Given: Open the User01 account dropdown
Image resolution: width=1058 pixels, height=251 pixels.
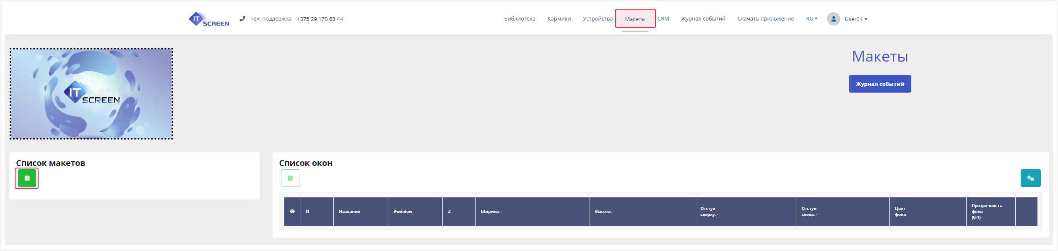Looking at the screenshot, I should click(x=855, y=19).
